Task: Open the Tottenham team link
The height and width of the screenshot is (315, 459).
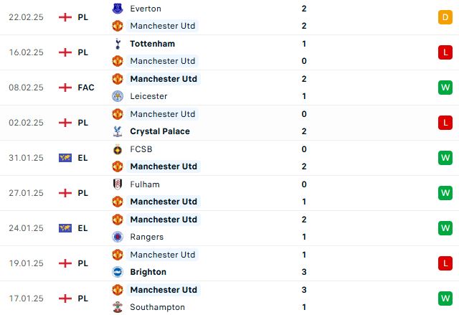Action: pyautogui.click(x=153, y=44)
